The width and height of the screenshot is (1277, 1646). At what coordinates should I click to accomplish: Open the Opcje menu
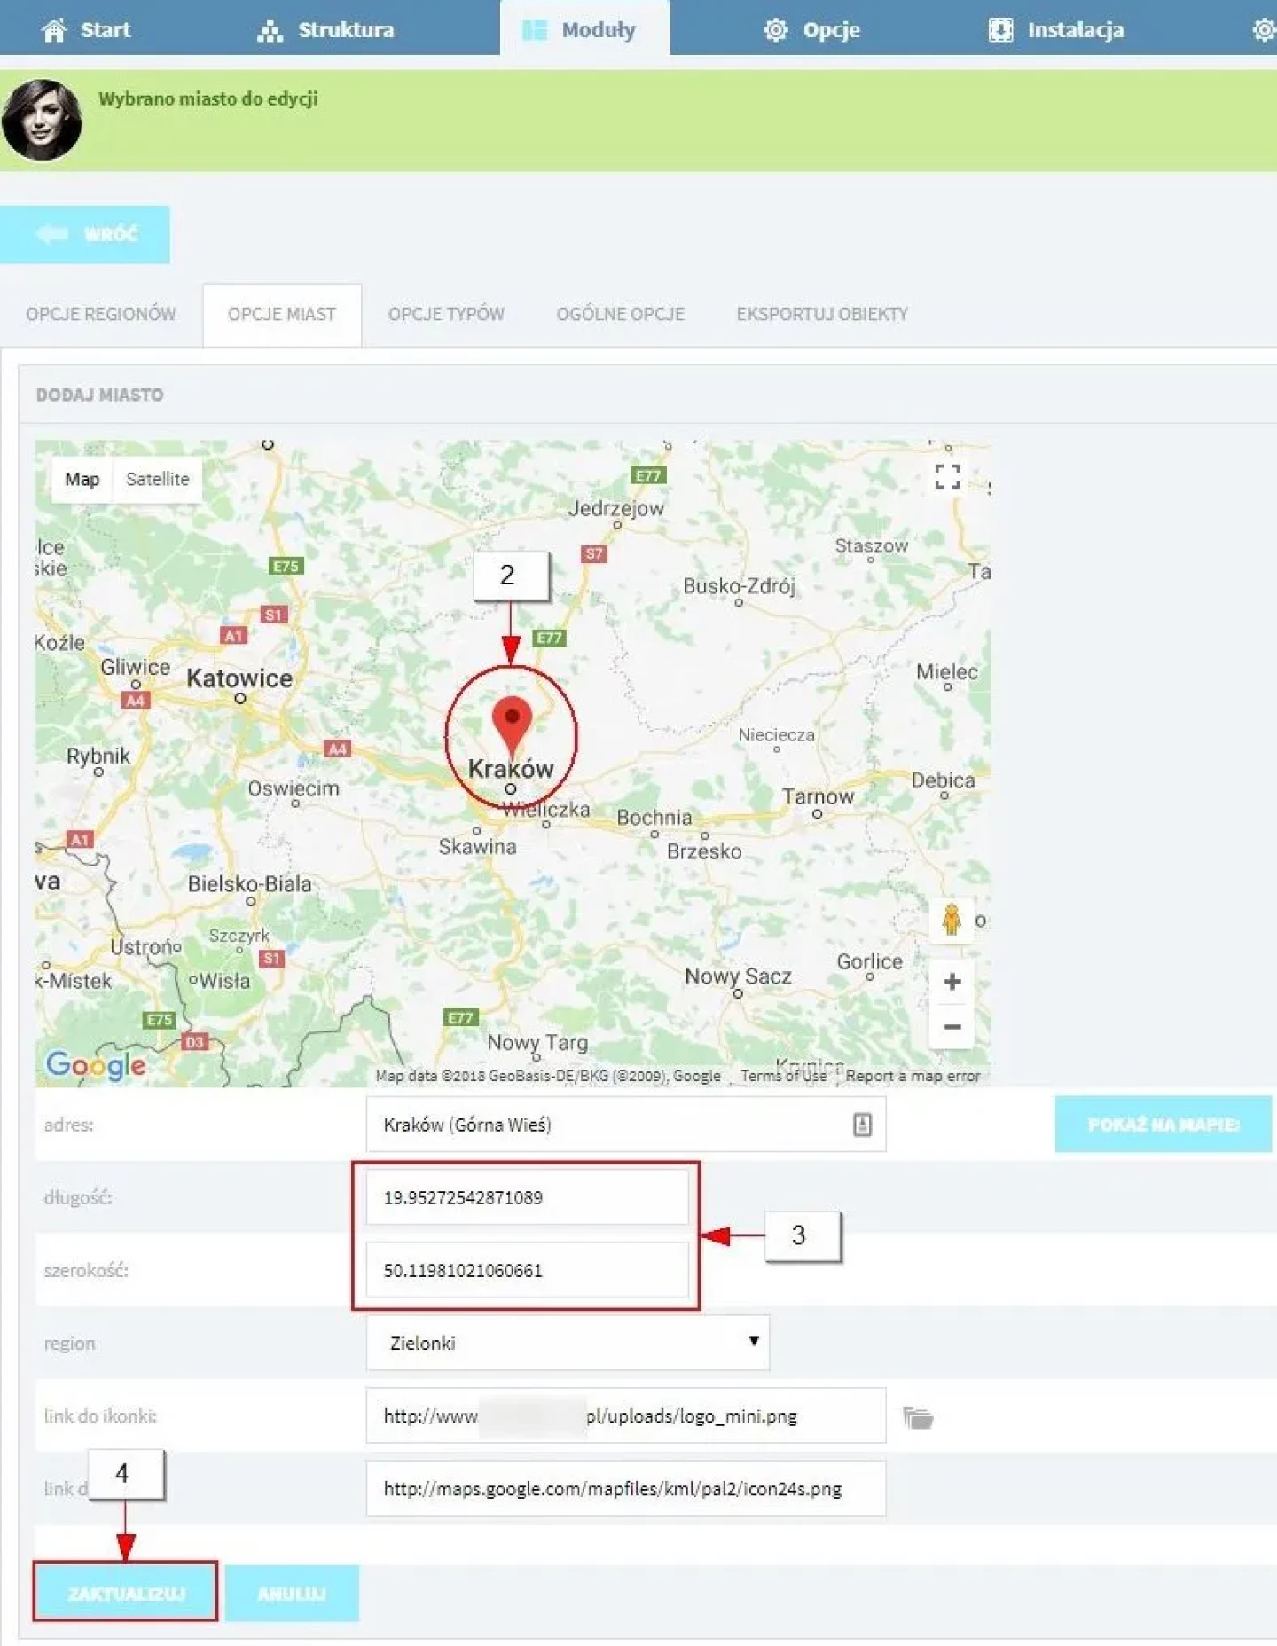[x=811, y=29]
